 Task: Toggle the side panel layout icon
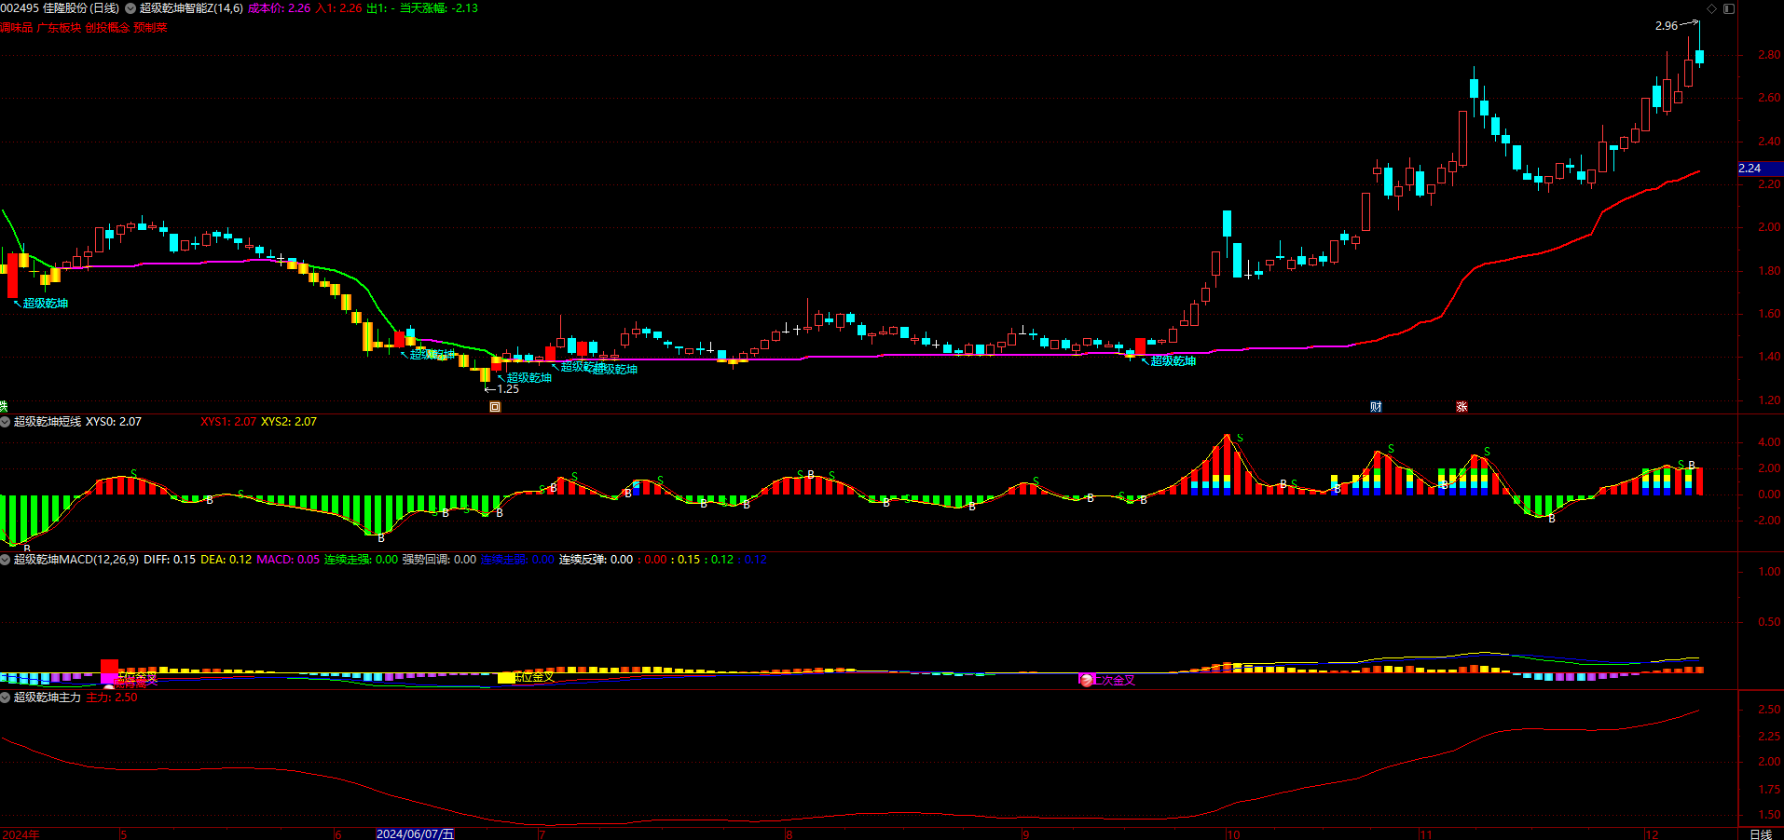[1729, 8]
